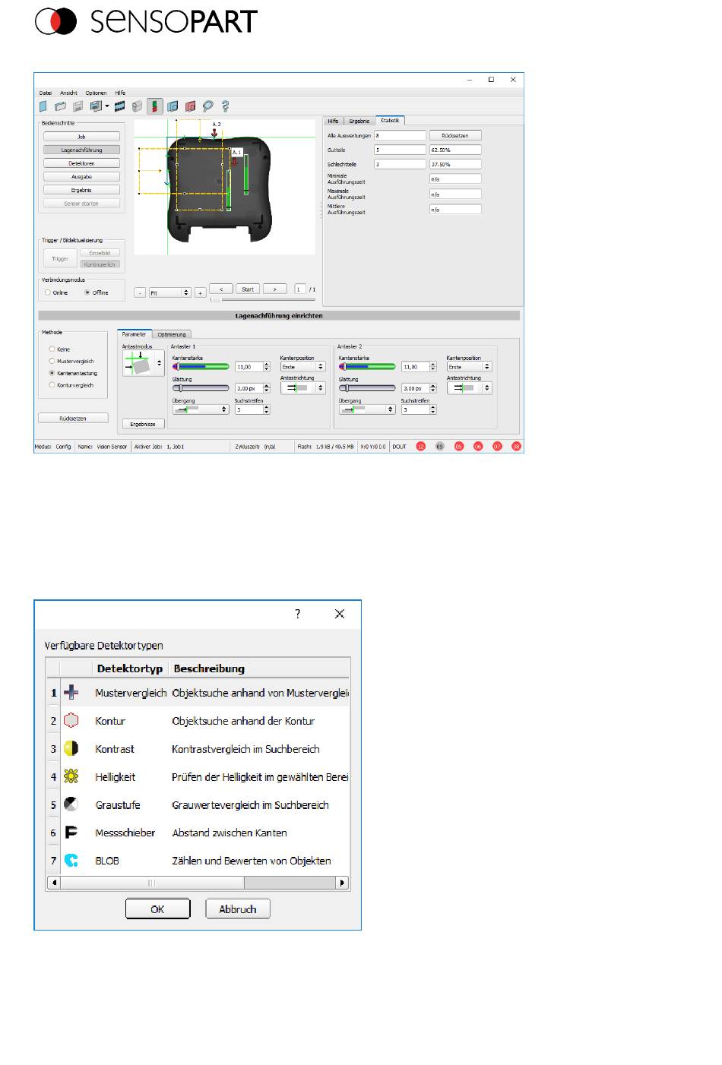Click the question mark help icon
The width and height of the screenshot is (722, 1065).
point(225,106)
